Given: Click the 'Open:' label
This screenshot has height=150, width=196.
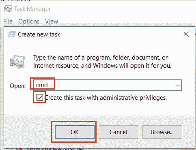Looking at the screenshot, I should 18,86.
